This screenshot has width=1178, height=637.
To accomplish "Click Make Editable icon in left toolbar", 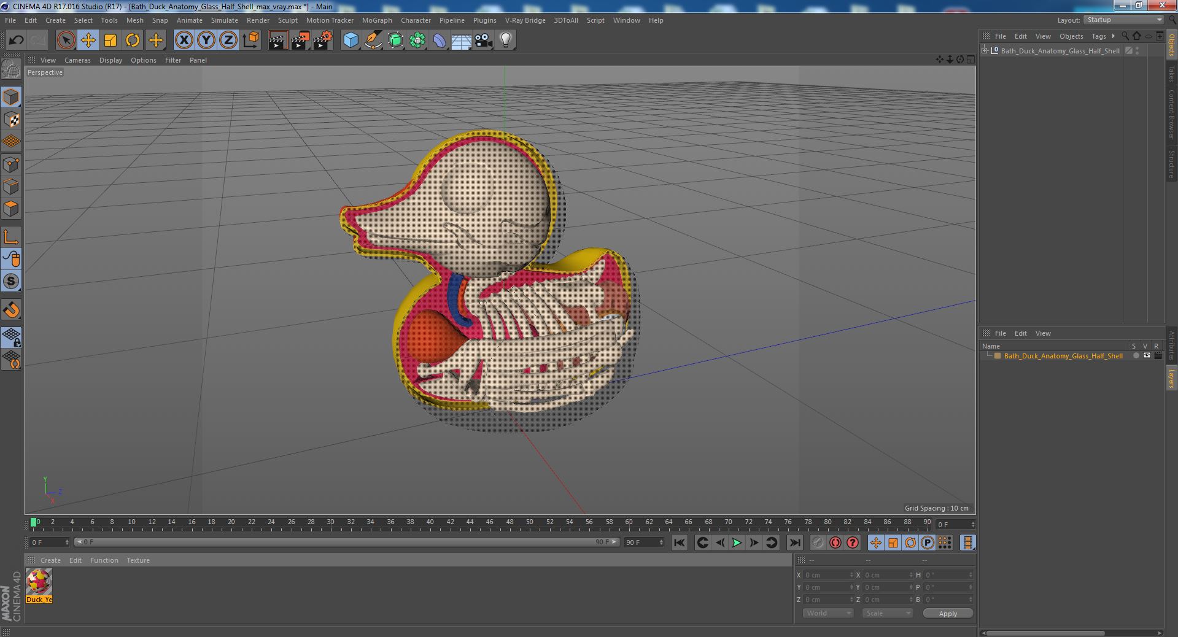I will pyautogui.click(x=11, y=69).
